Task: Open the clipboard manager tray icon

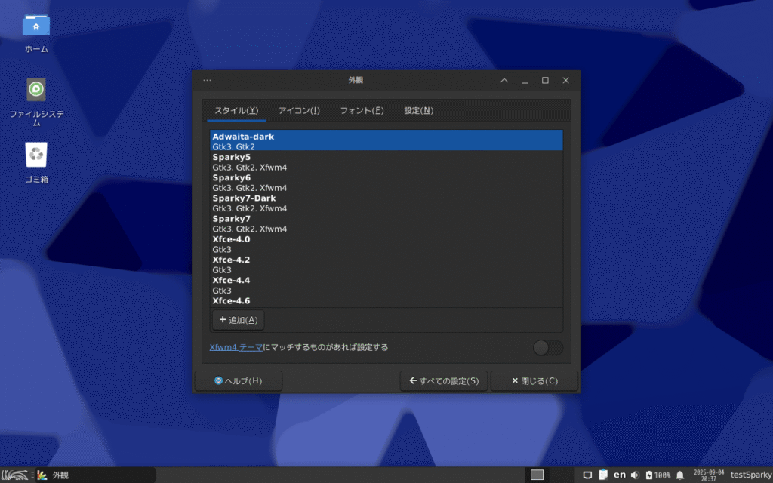Action: [x=603, y=475]
